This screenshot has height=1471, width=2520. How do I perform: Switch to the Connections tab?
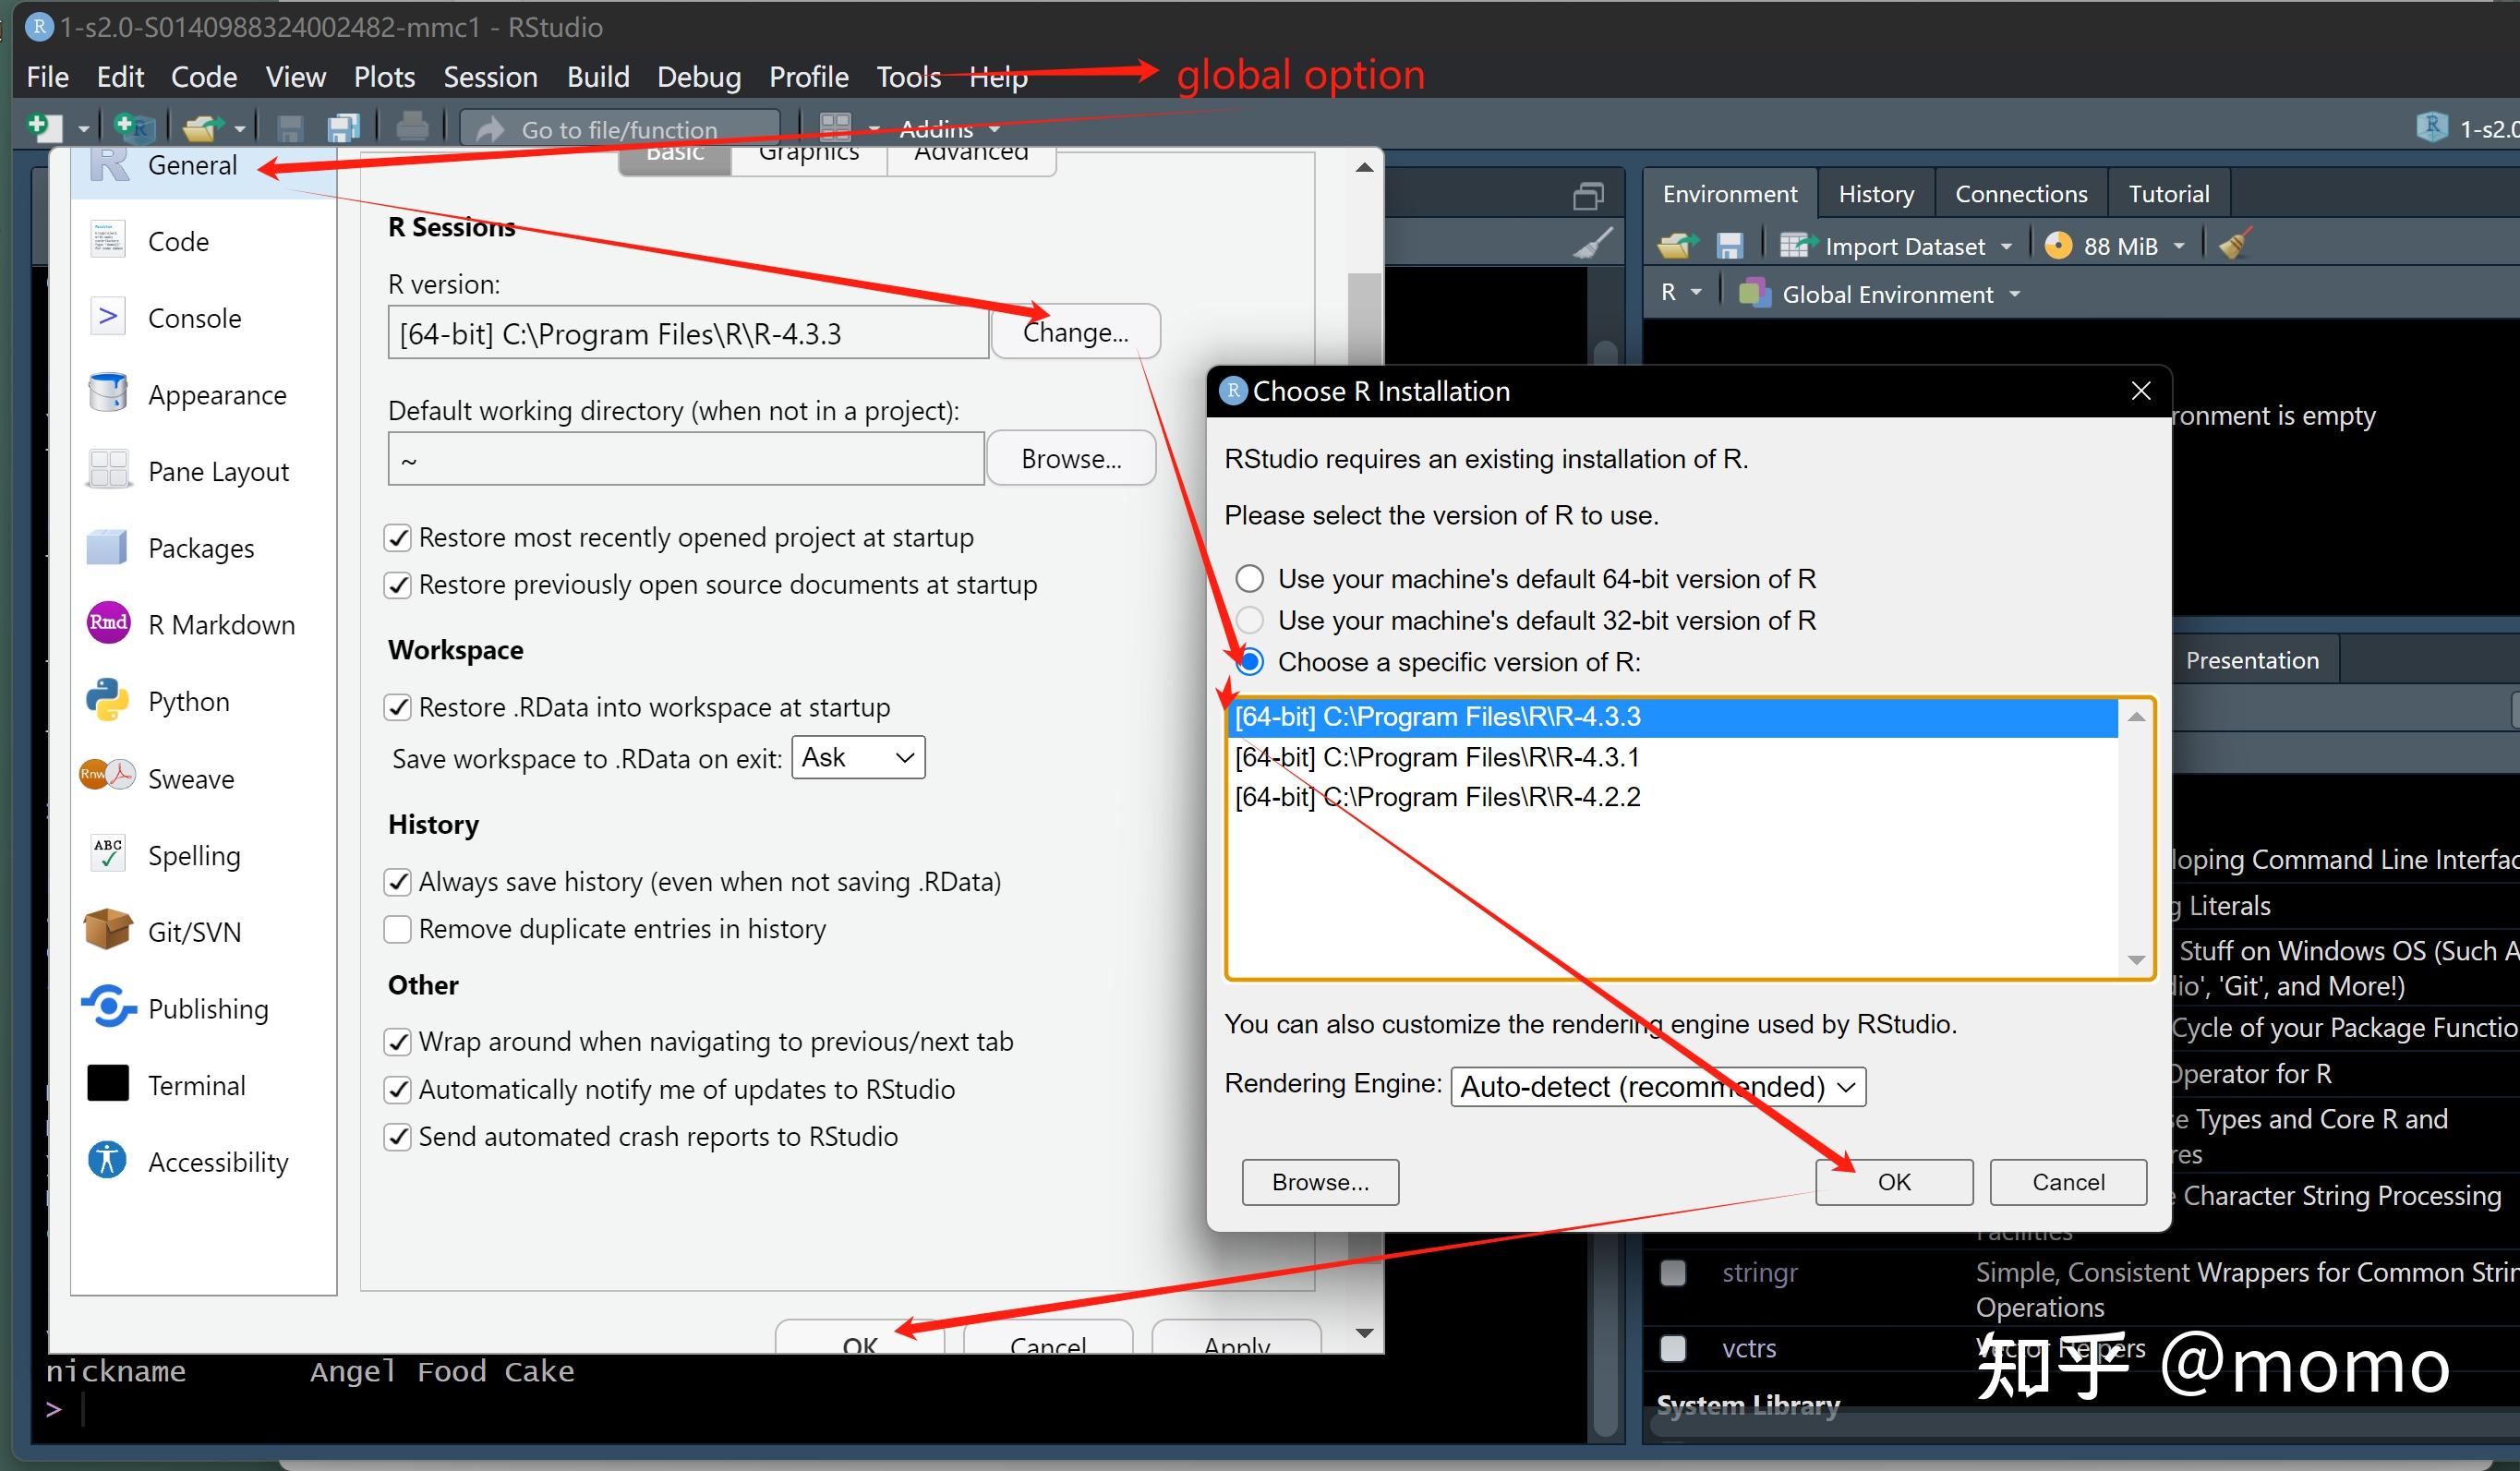pyautogui.click(x=2021, y=194)
